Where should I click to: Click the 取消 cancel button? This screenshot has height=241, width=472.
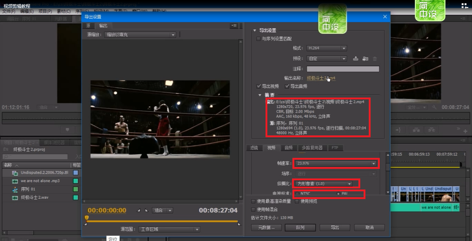point(369,228)
